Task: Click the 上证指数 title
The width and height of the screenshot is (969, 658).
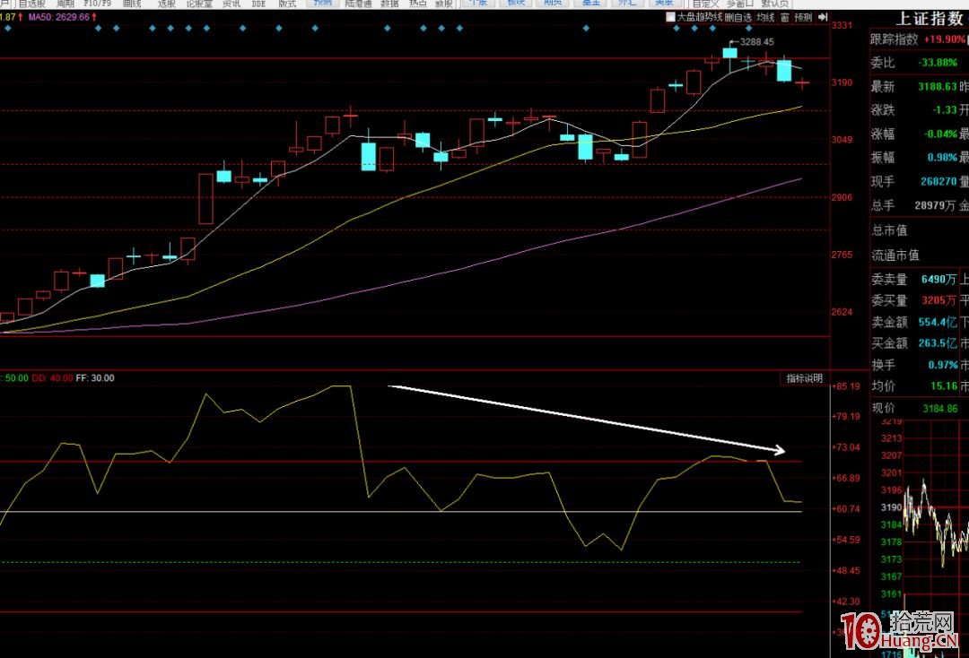Action: (929, 19)
